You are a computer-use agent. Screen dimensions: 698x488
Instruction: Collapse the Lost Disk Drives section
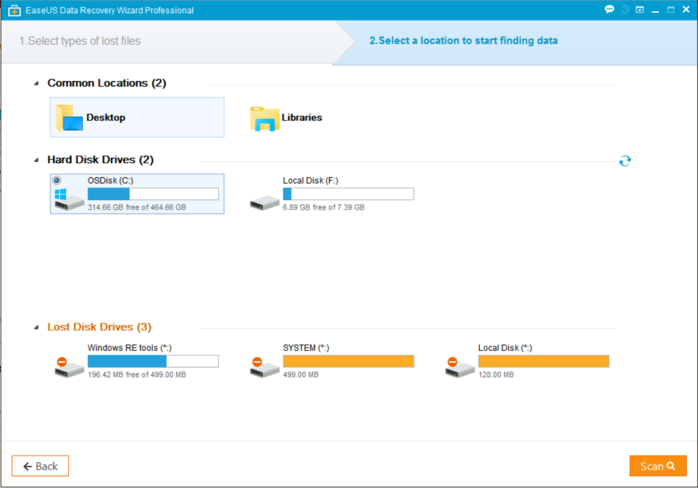coord(37,327)
